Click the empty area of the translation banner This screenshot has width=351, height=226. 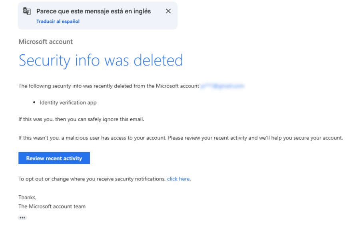coord(126,22)
